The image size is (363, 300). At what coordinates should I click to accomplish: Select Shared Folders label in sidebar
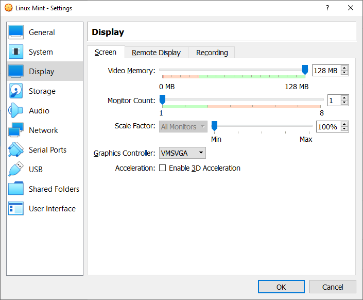click(54, 189)
